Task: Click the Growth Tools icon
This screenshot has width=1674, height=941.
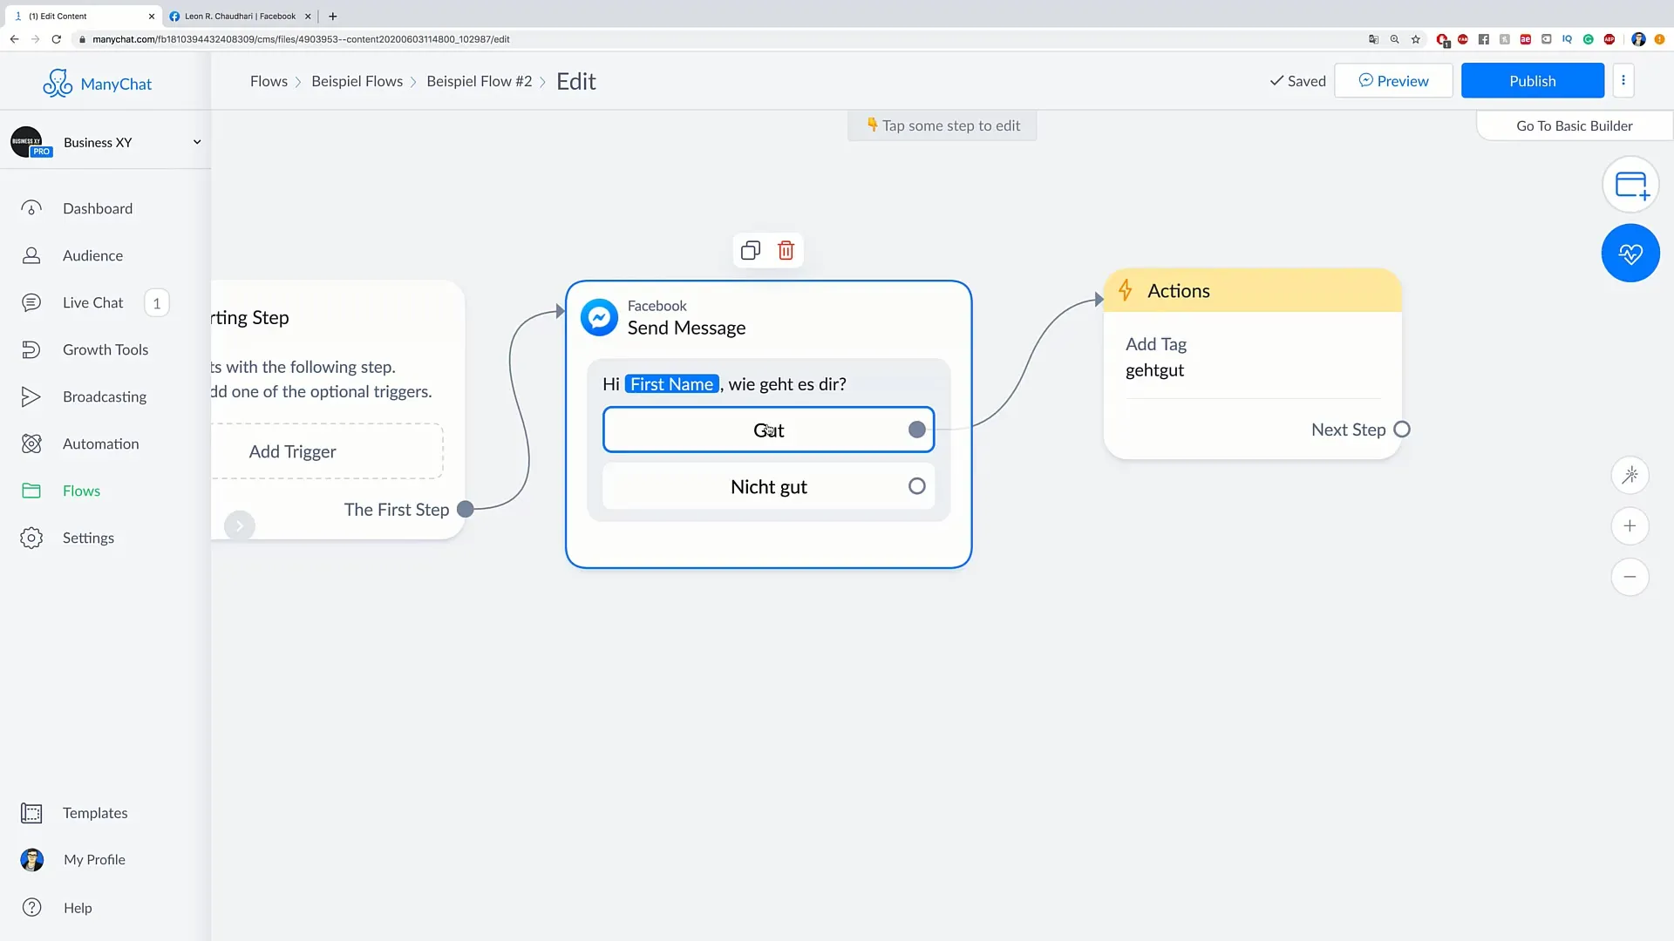Action: click(x=31, y=349)
